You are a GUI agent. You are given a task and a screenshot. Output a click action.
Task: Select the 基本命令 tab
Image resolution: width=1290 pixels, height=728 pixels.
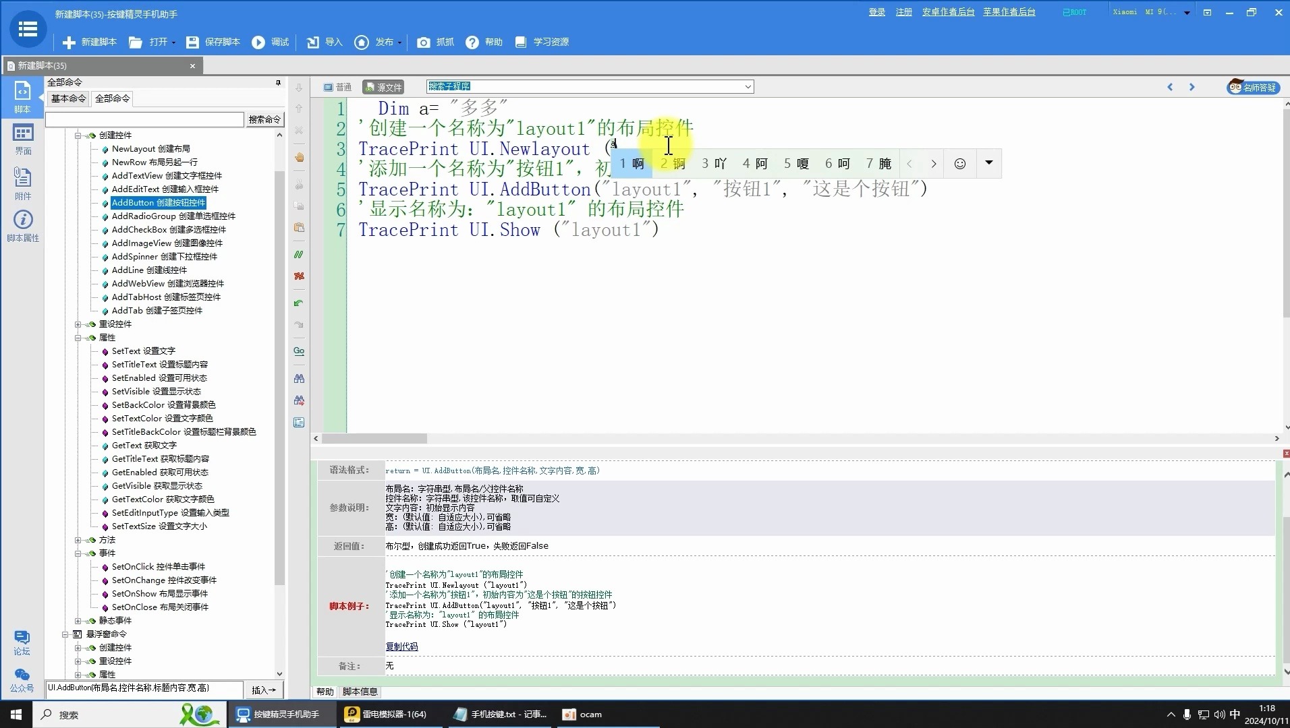tap(68, 98)
